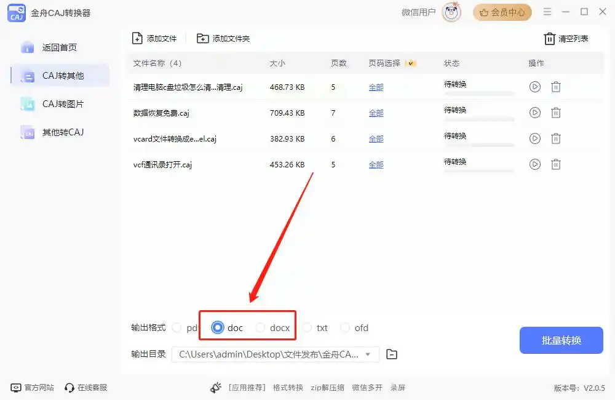Open the 会员中心 button
This screenshot has width=615, height=400.
tap(502, 12)
